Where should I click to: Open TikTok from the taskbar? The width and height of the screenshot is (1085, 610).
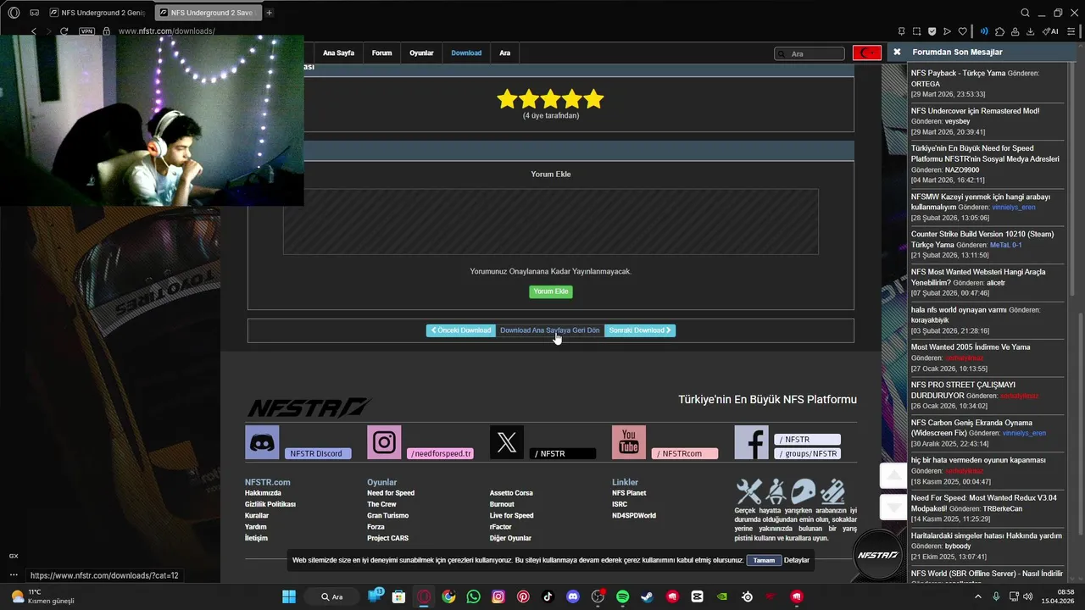pos(548,596)
